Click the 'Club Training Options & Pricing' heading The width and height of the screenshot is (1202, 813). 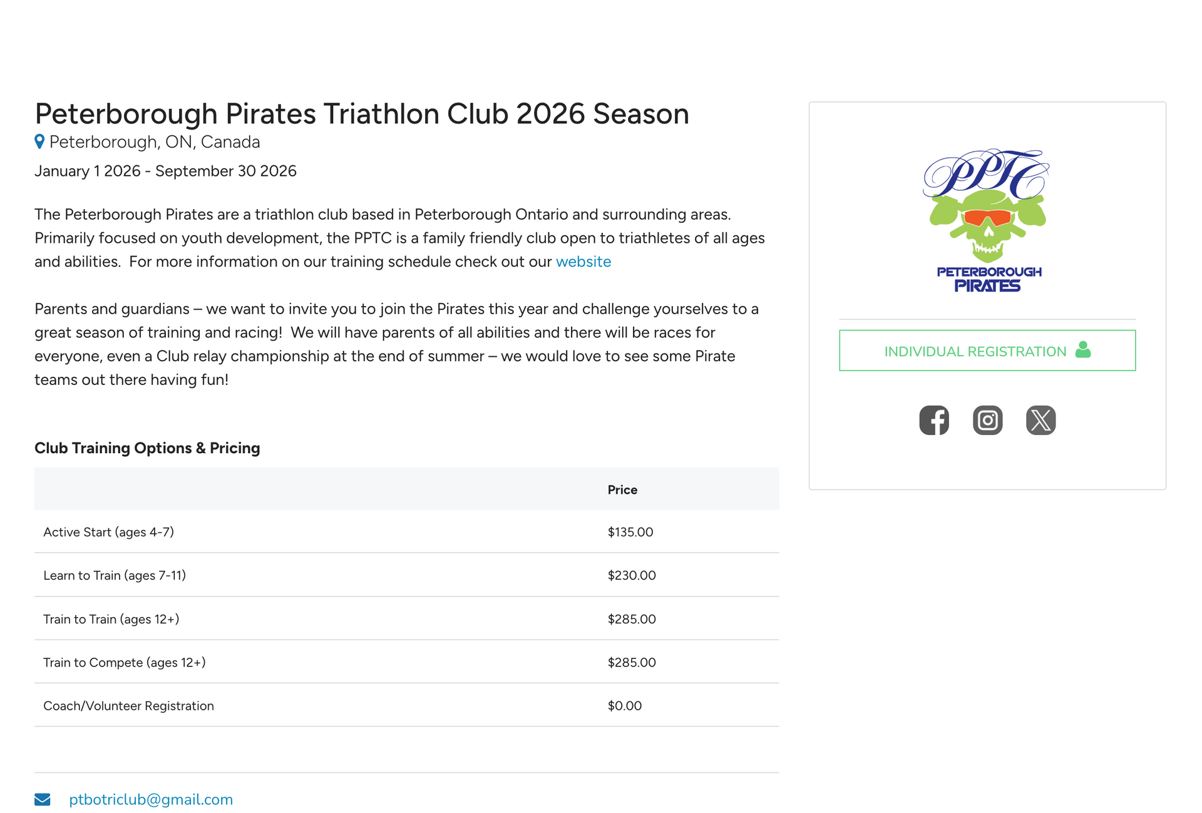tap(147, 448)
